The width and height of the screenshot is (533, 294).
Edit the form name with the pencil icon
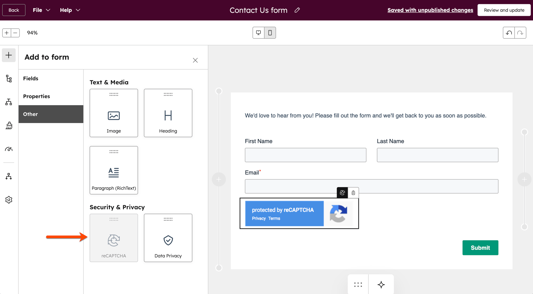pos(297,10)
